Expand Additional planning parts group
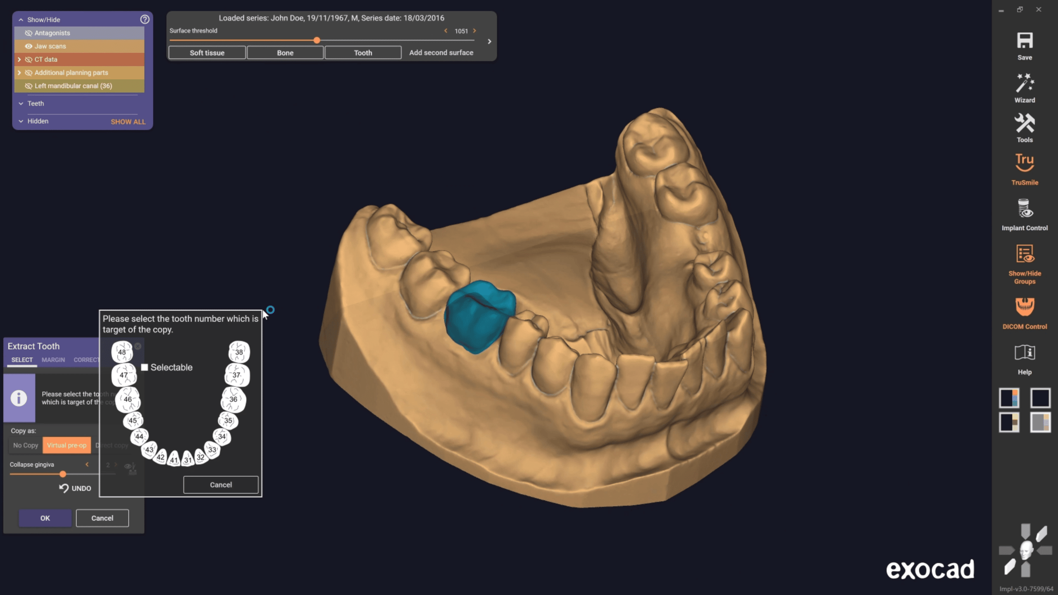Viewport: 1058px width, 595px height. click(19, 73)
